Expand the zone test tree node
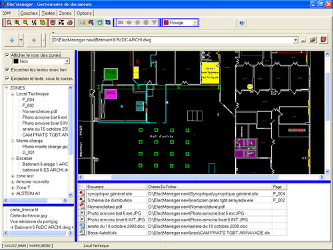This screenshot has height=250, width=333. pos(13,176)
